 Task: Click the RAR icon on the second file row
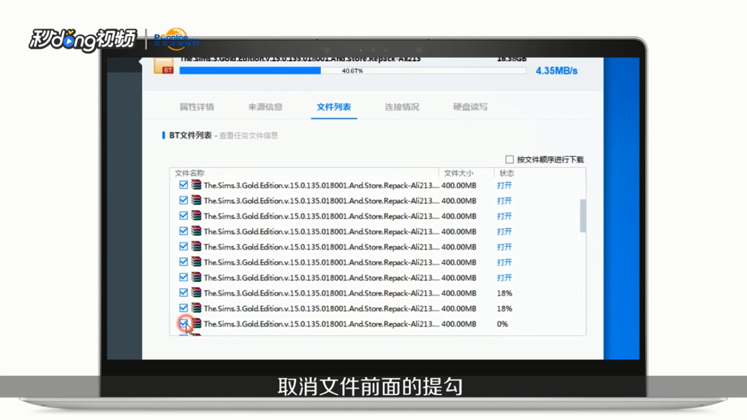click(x=196, y=201)
